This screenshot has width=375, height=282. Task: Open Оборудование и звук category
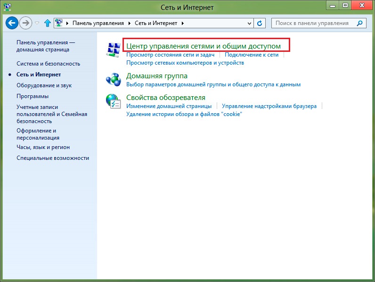click(44, 85)
